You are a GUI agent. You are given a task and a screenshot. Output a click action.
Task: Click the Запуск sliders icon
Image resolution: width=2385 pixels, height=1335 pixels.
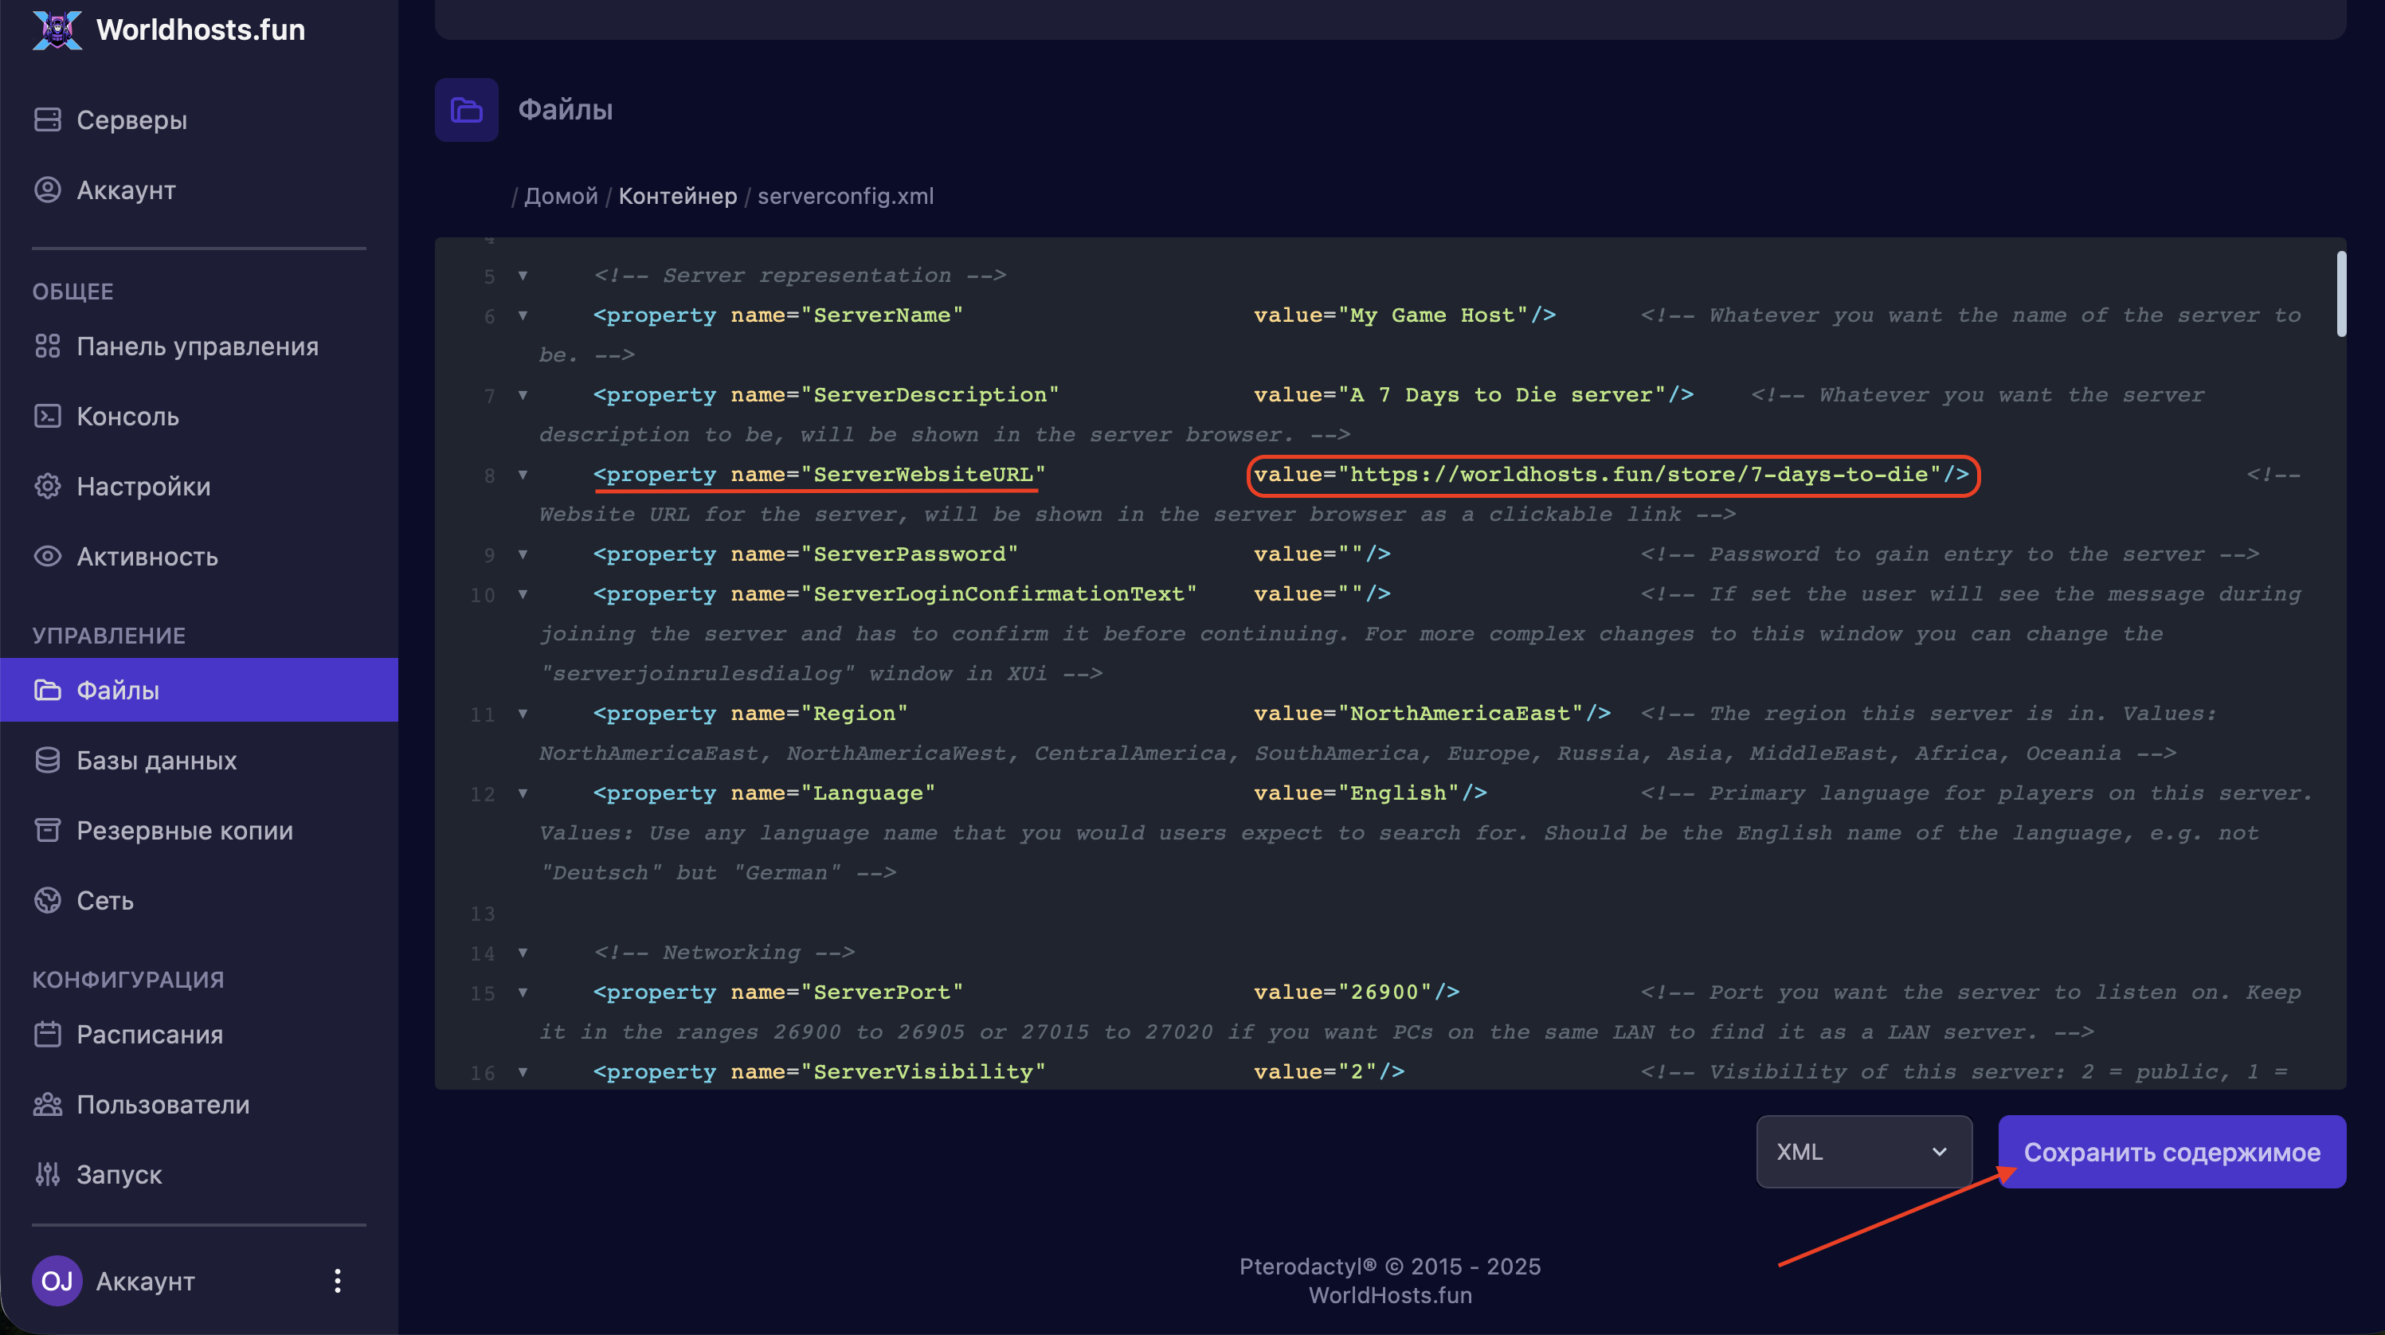[47, 1174]
